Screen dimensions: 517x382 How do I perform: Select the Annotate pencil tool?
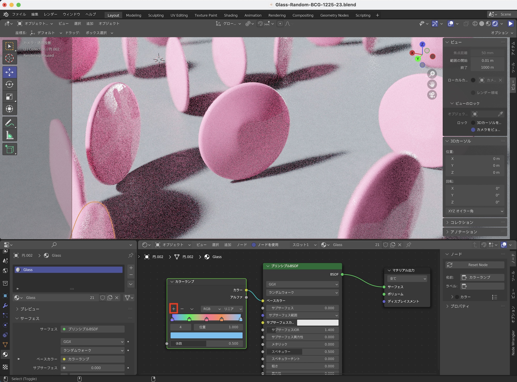(10, 123)
